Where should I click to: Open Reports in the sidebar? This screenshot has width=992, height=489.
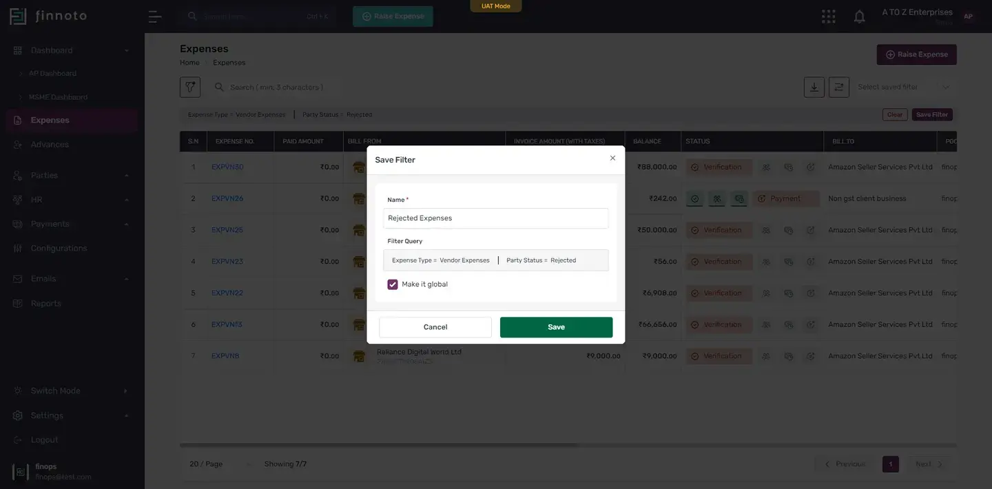click(71, 303)
